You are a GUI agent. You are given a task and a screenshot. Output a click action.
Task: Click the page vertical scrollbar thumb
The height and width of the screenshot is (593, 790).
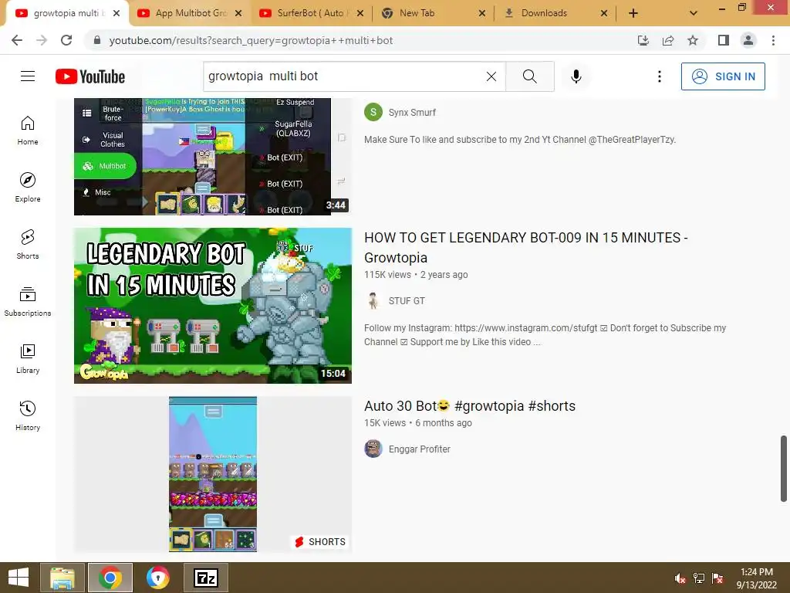[784, 469]
